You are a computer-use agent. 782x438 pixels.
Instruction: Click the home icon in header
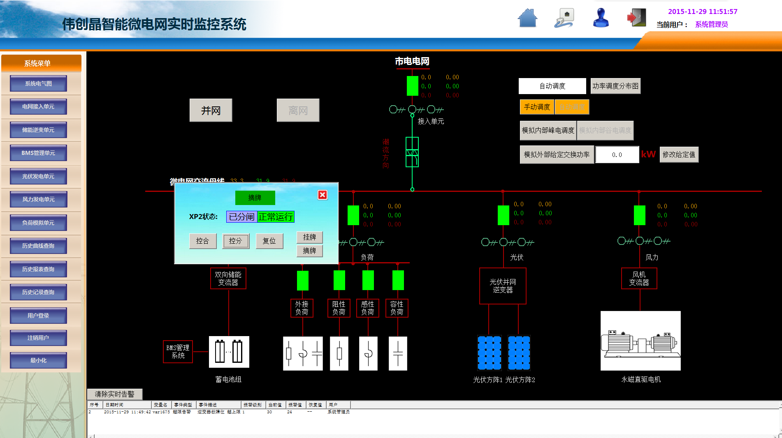pyautogui.click(x=528, y=18)
